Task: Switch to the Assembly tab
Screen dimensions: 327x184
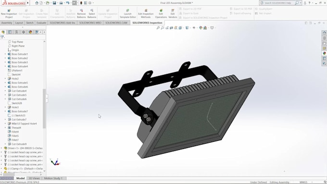Action: click(7, 23)
